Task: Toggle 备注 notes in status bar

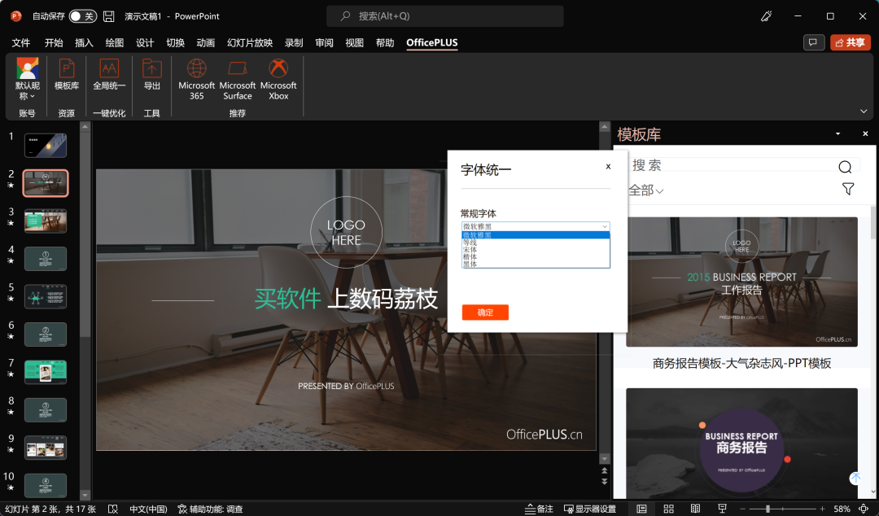Action: (539, 509)
